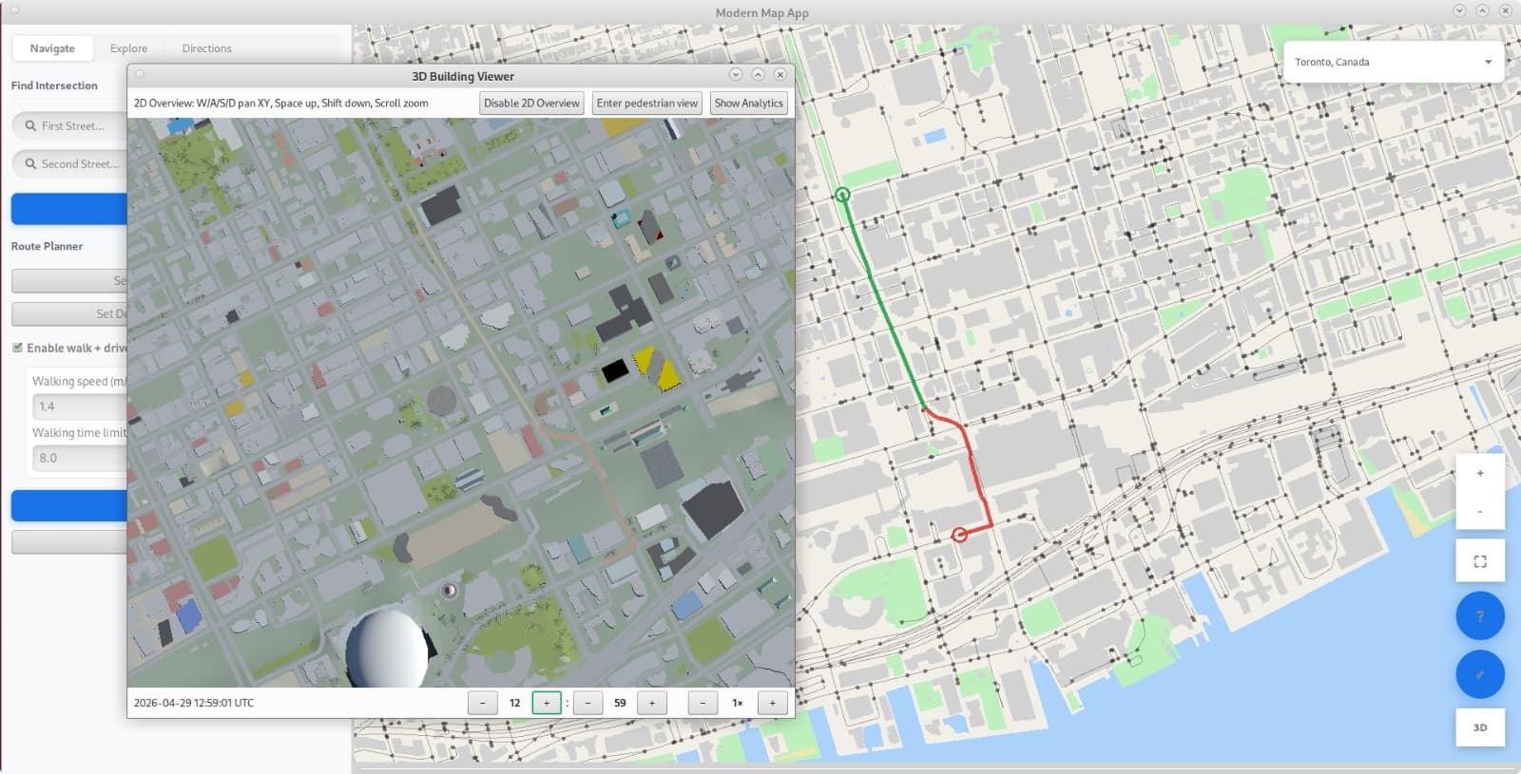Click the blue button below walking time limit

point(69,506)
